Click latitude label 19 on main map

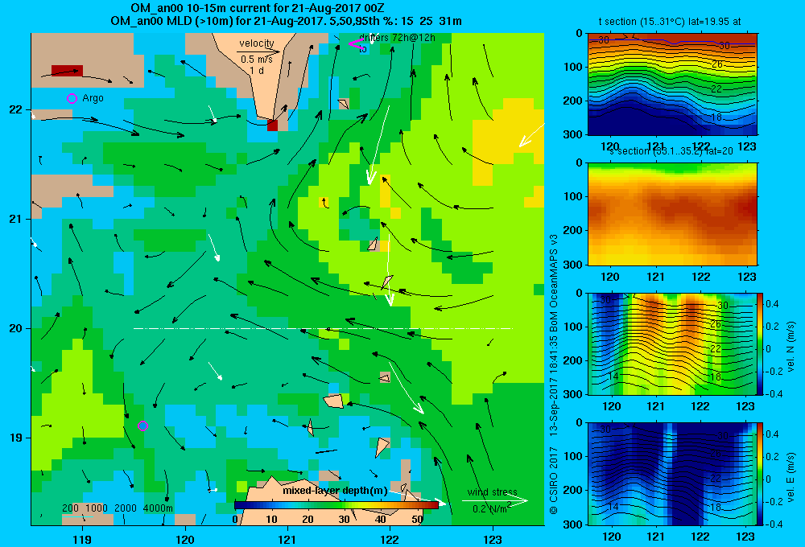tap(16, 438)
